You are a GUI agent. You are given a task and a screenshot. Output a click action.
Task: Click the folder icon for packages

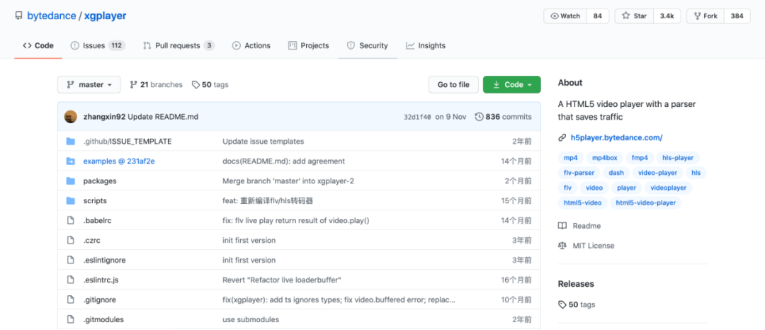pos(71,181)
